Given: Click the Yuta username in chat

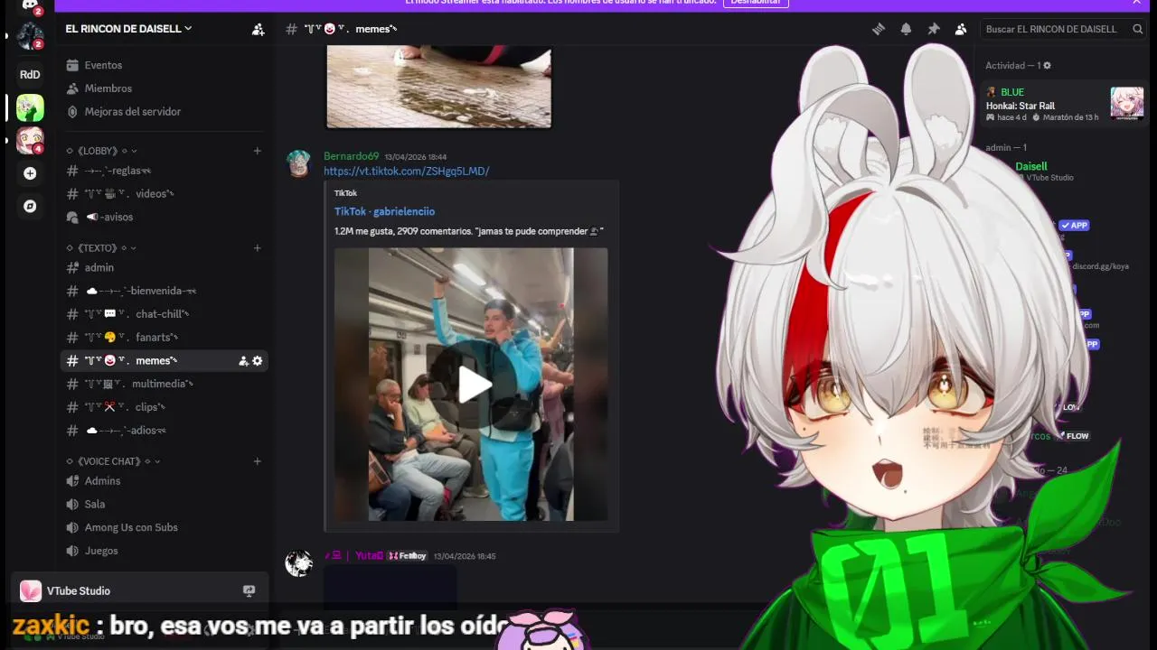Looking at the screenshot, I should pyautogui.click(x=370, y=556).
